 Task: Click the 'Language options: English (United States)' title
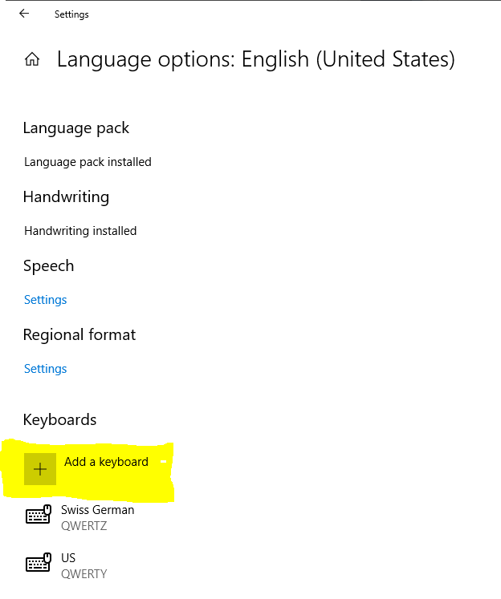tap(256, 59)
